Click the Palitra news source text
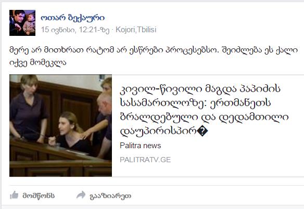The height and width of the screenshot is (209, 304). (x=141, y=146)
